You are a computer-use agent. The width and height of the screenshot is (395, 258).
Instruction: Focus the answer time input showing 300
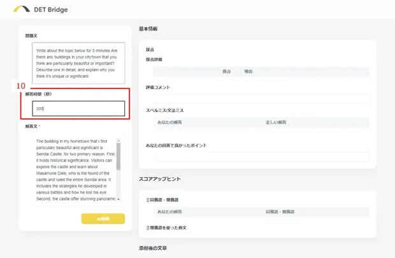click(78, 108)
